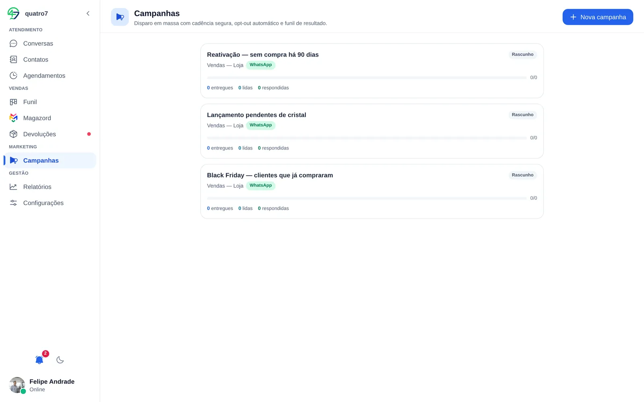Collapse the sidebar with the chevron

(88, 13)
